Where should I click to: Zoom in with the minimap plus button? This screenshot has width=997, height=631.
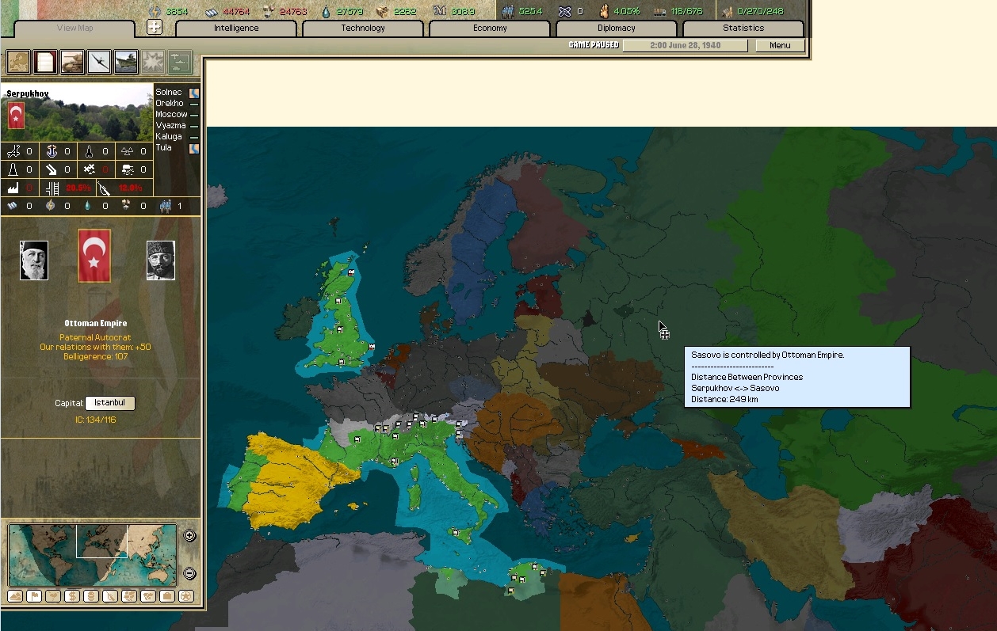coord(189,536)
